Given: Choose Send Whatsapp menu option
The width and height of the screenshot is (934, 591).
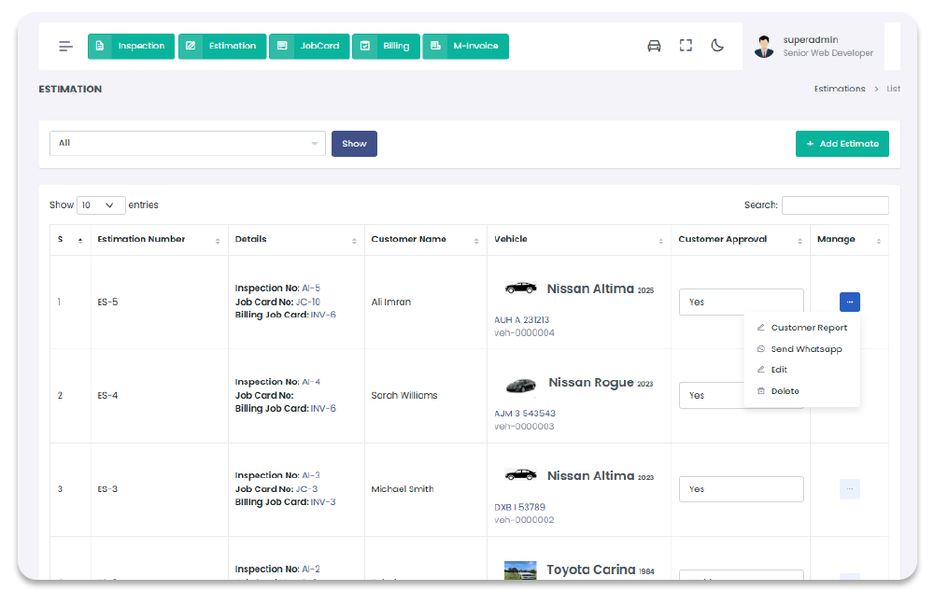Looking at the screenshot, I should click(806, 349).
